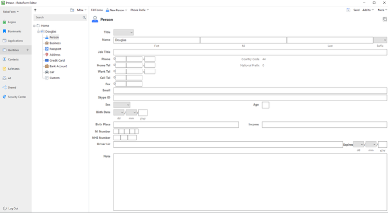388x213 pixels.
Task: Open the Safenotes section
Action: [x=11, y=69]
